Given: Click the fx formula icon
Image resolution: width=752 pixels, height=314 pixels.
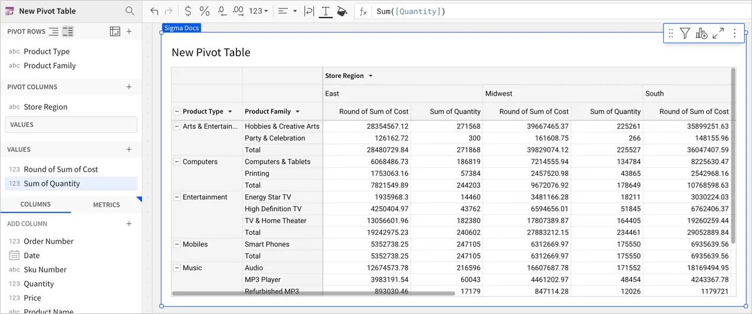Looking at the screenshot, I should [x=363, y=11].
